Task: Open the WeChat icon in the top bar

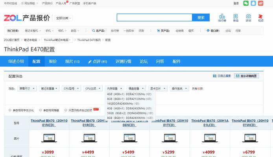Action: pyautogui.click(x=246, y=3)
